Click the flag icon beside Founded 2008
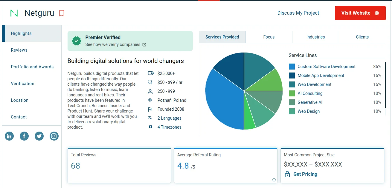The width and height of the screenshot is (392, 188). pos(150,109)
